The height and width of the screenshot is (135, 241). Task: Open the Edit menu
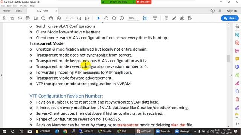9,6
